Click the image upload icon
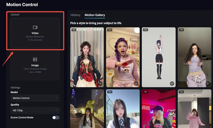 35,59
